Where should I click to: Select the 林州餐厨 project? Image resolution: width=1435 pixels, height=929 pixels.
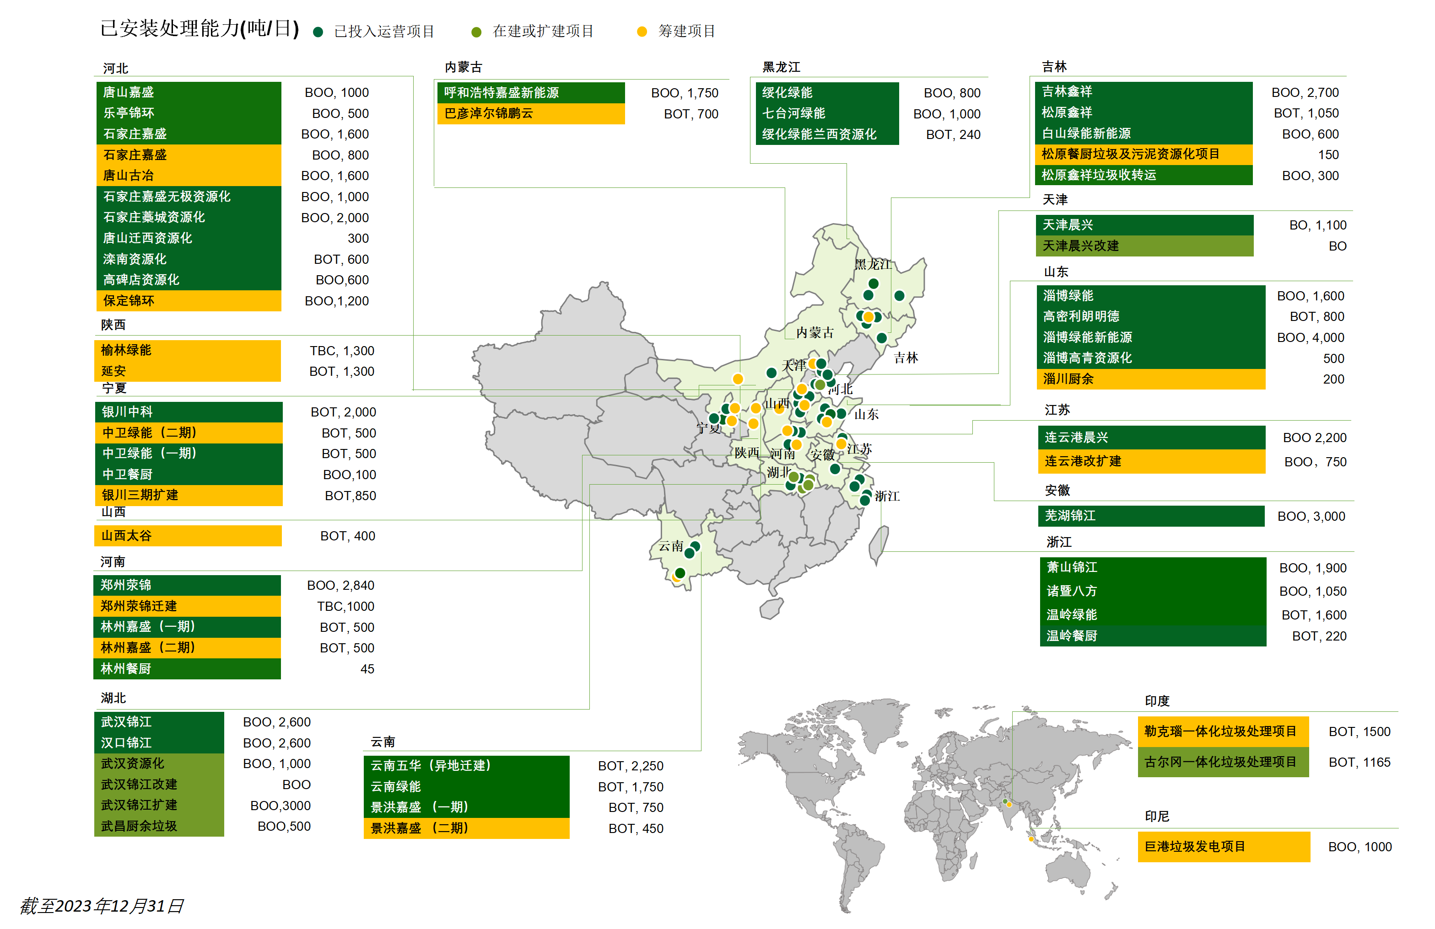coord(187,669)
